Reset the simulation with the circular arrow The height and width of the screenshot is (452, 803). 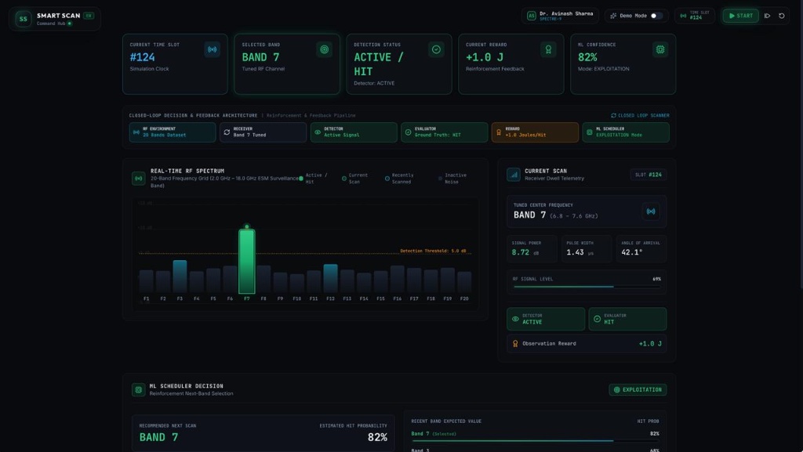coord(782,16)
